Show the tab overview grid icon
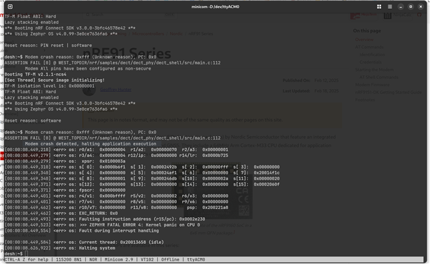 pyautogui.click(x=379, y=7)
